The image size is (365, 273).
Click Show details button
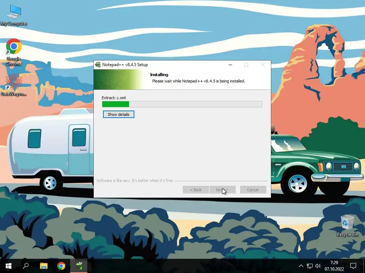pos(118,114)
